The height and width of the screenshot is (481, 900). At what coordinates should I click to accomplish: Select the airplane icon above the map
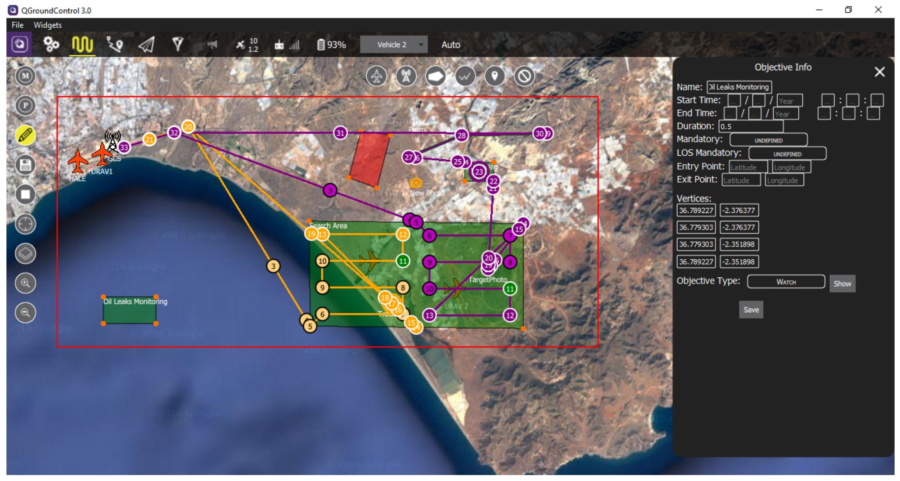(x=376, y=76)
